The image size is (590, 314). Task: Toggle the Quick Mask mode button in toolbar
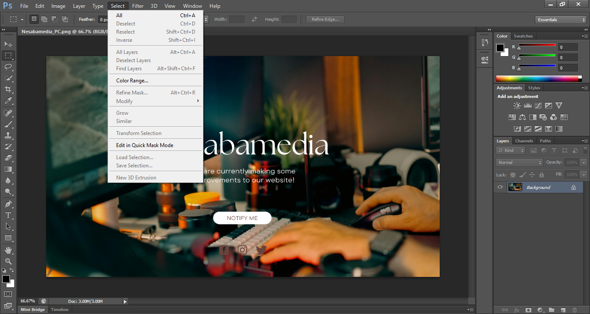tap(8, 294)
